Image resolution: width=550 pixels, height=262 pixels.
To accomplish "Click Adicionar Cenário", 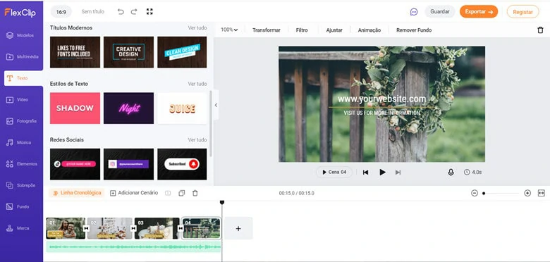I will 134,193.
